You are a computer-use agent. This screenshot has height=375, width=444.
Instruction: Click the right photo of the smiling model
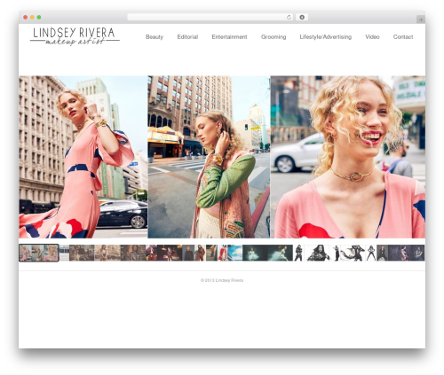click(x=348, y=157)
